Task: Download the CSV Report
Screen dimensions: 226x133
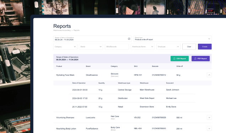Action: pyautogui.click(x=179, y=59)
